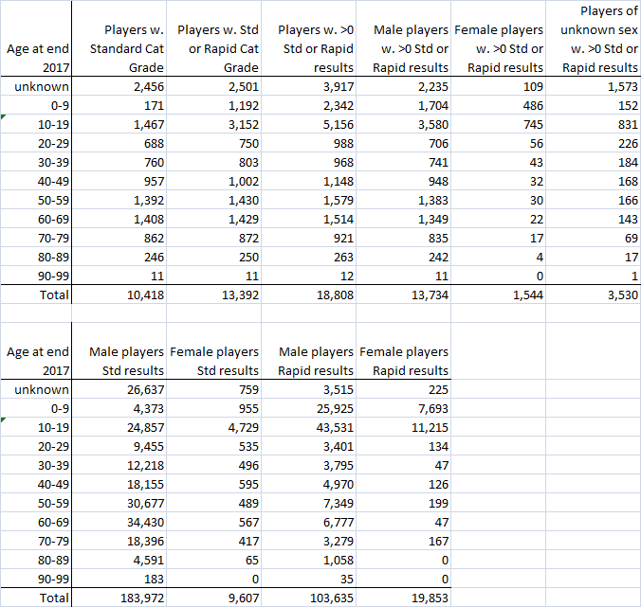Click unknown sex players cell 69
Image resolution: width=641 pixels, height=607 pixels.
pos(594,238)
